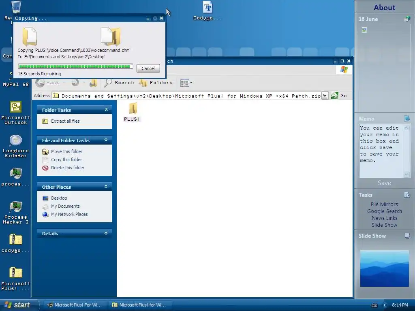Click the copy progress bar
The height and width of the screenshot is (311, 415).
pos(75,66)
